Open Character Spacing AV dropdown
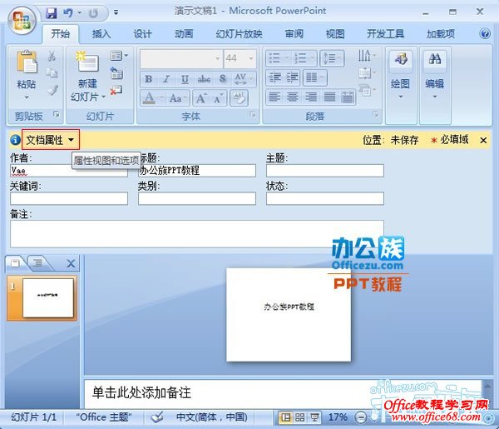Viewport: 499px width, 429px height. click(243, 79)
